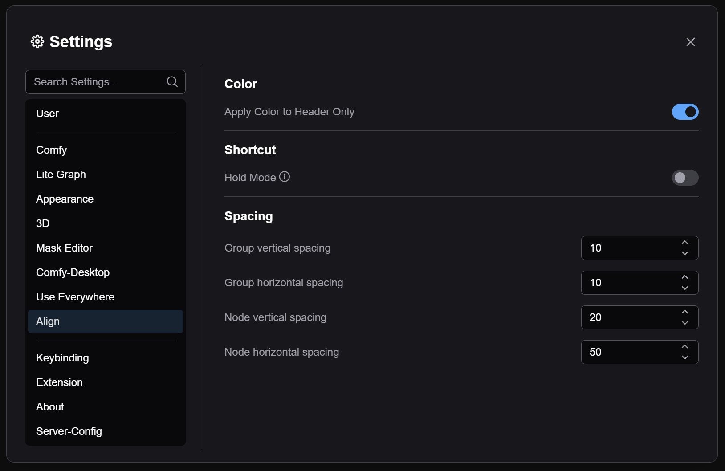Image resolution: width=725 pixels, height=471 pixels.
Task: Click the search magnifier icon
Action: coord(172,81)
